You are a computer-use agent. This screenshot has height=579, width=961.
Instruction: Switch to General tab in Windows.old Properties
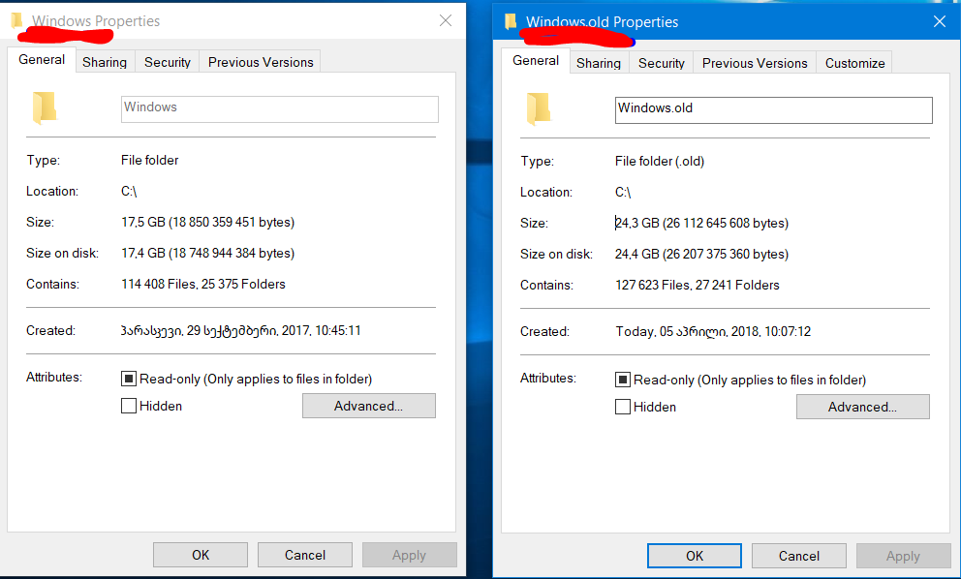coord(536,61)
